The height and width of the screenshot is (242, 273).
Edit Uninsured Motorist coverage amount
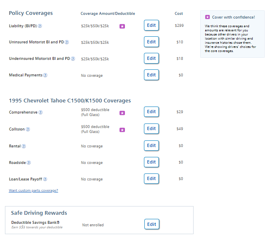151,42
